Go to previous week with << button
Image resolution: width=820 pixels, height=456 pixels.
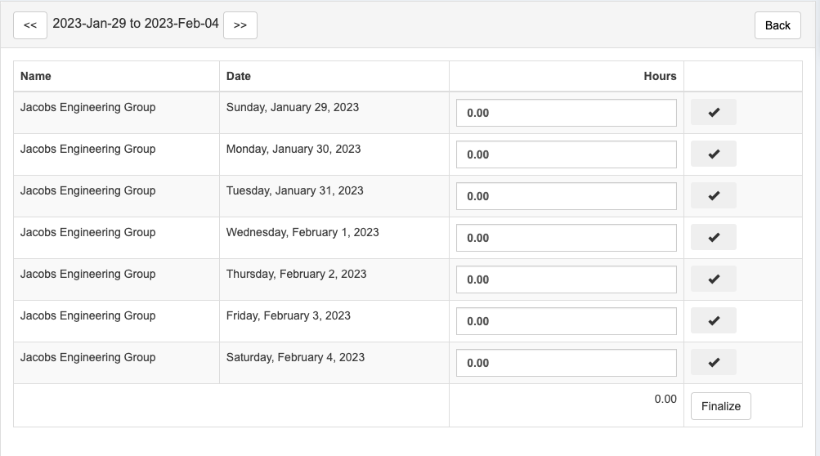click(x=30, y=25)
